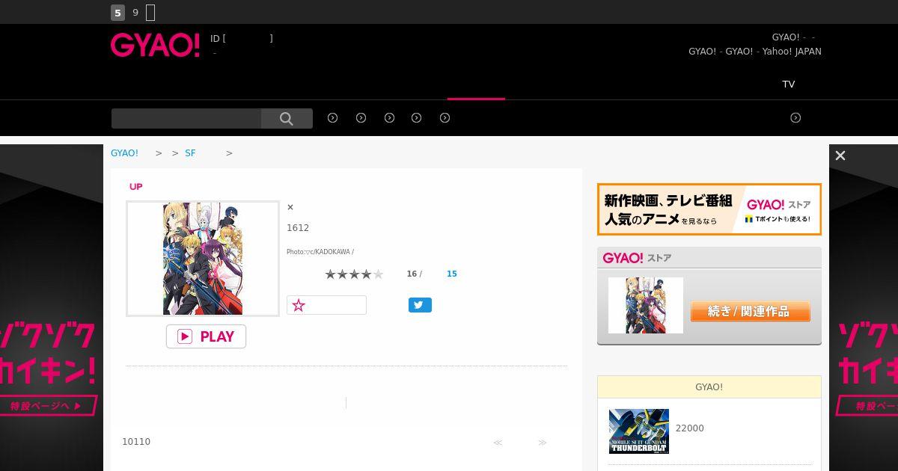The width and height of the screenshot is (898, 471).
Task: Click the 22000 text beside Gundam thumbnail
Action: tap(689, 428)
